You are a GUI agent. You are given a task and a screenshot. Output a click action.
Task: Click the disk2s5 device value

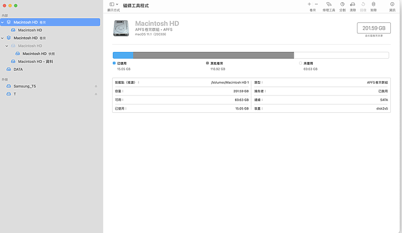click(382, 108)
